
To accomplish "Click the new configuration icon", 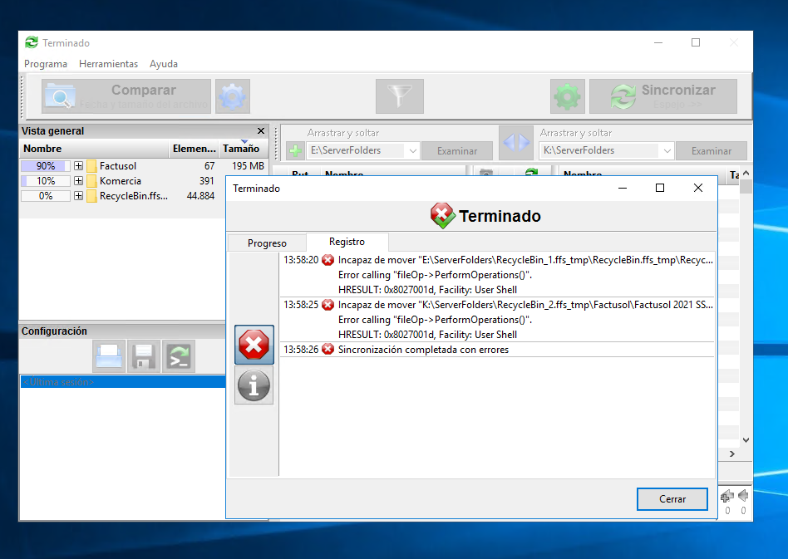I will (x=109, y=356).
